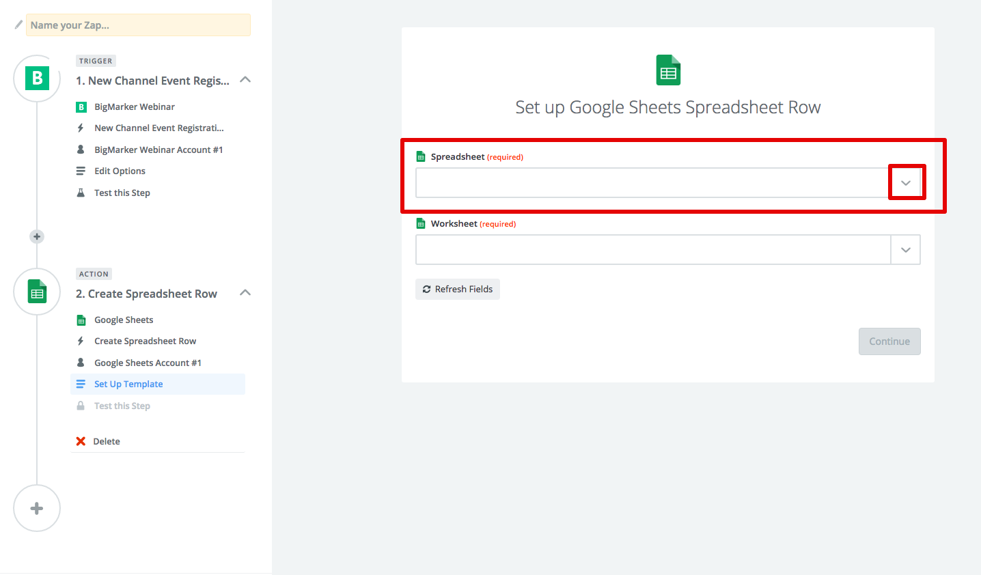Collapse the Create Spreadsheet Row action section
This screenshot has height=575, width=981.
pos(246,293)
